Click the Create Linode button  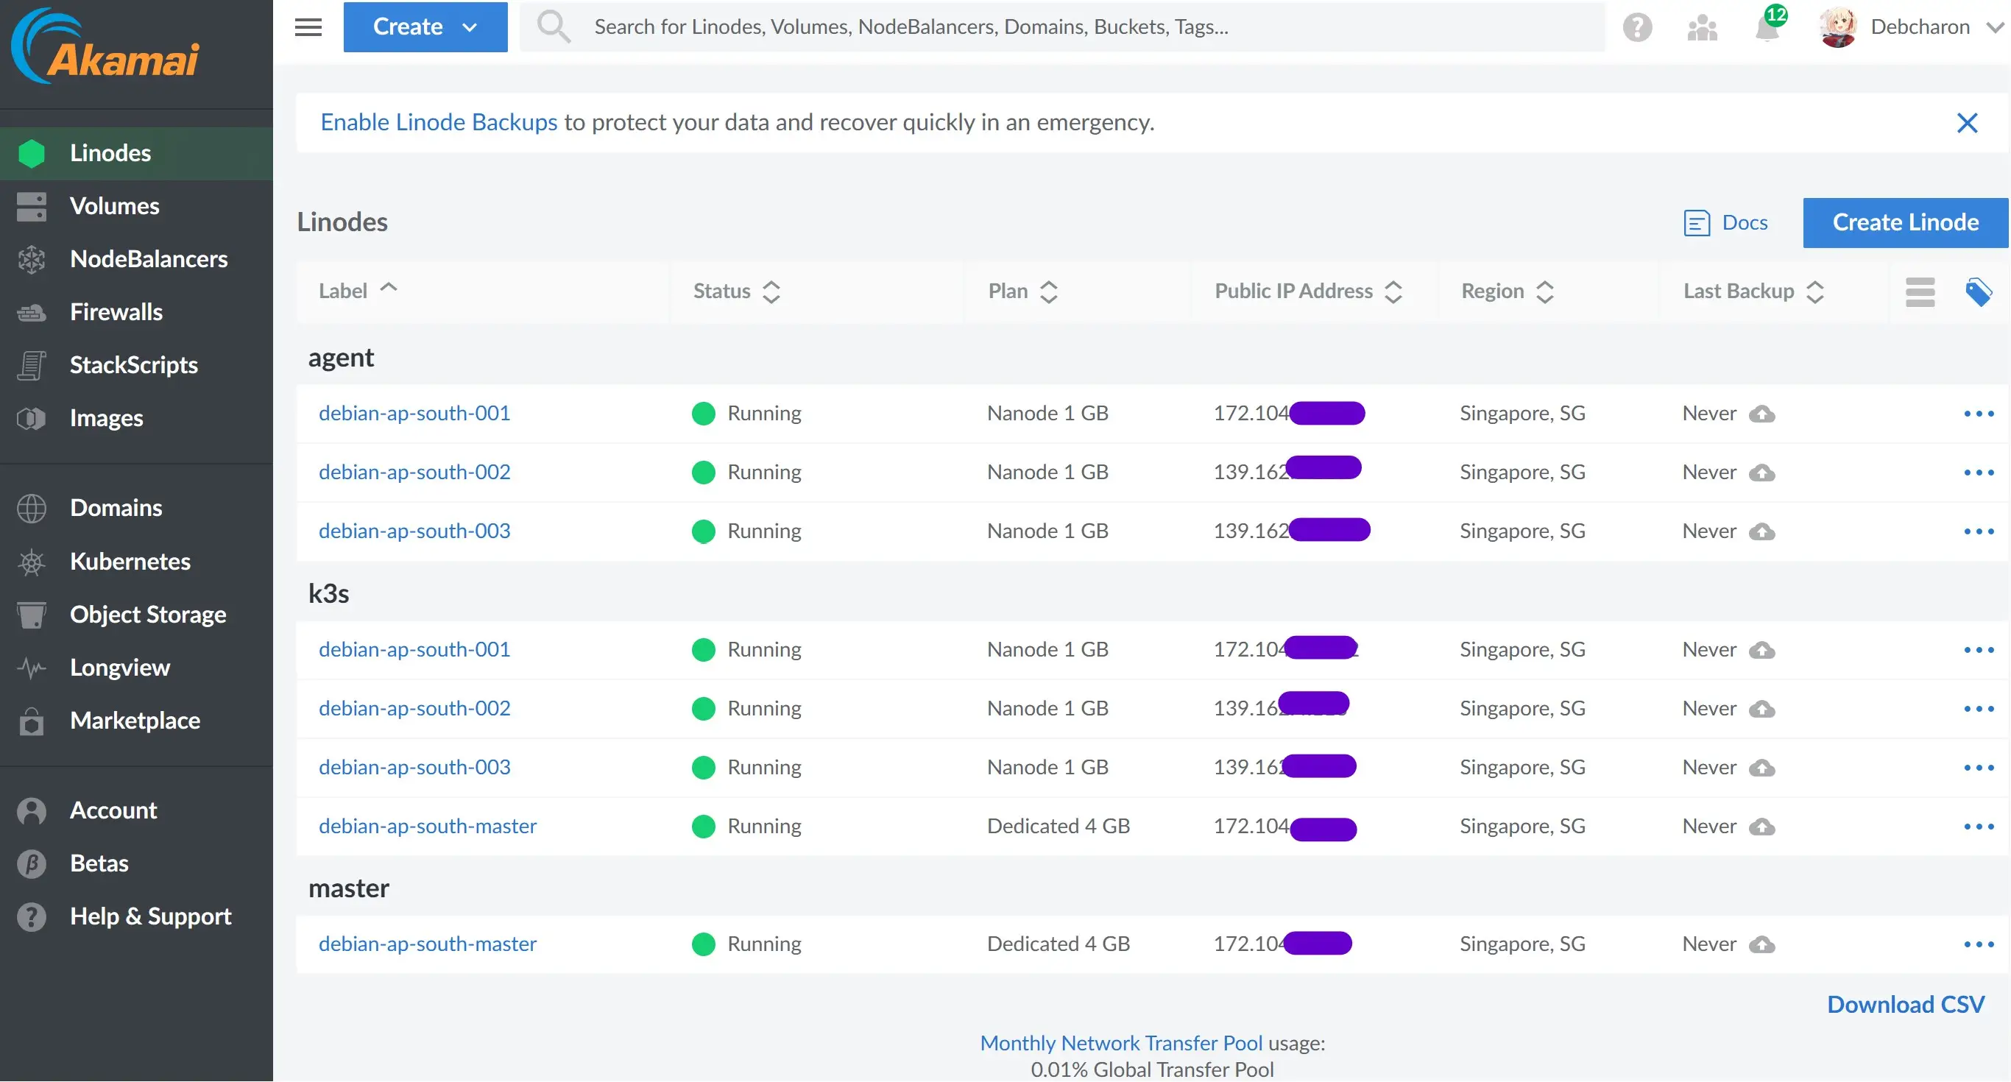(1905, 222)
